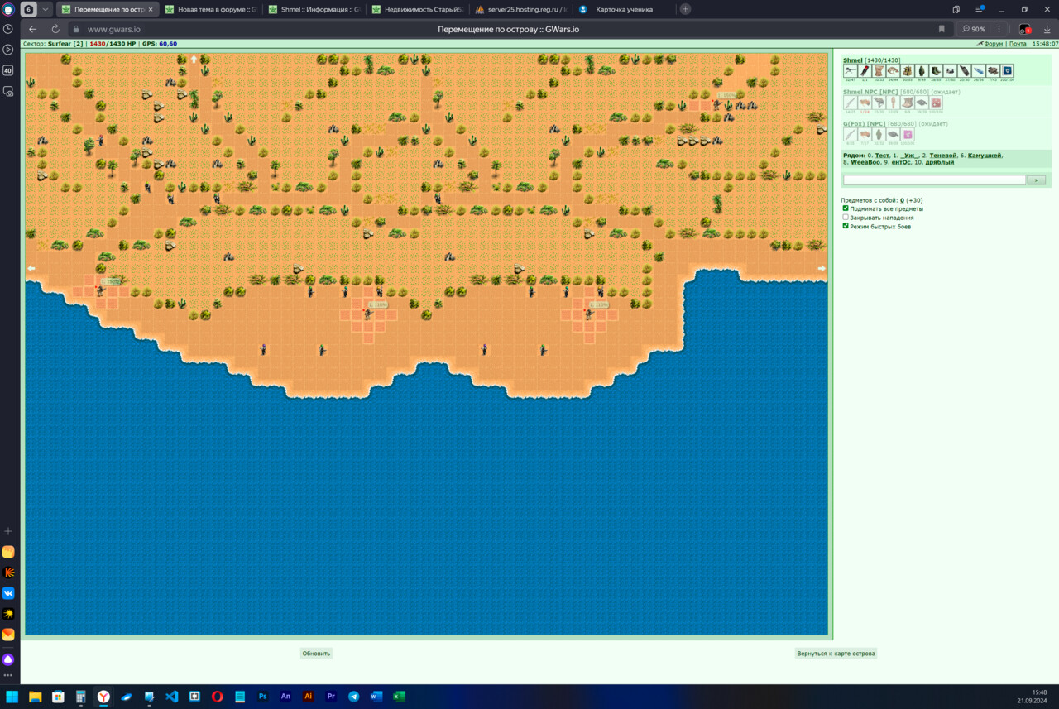This screenshot has width=1059, height=709.
Task: Click the items carried count '0' link
Action: point(903,200)
